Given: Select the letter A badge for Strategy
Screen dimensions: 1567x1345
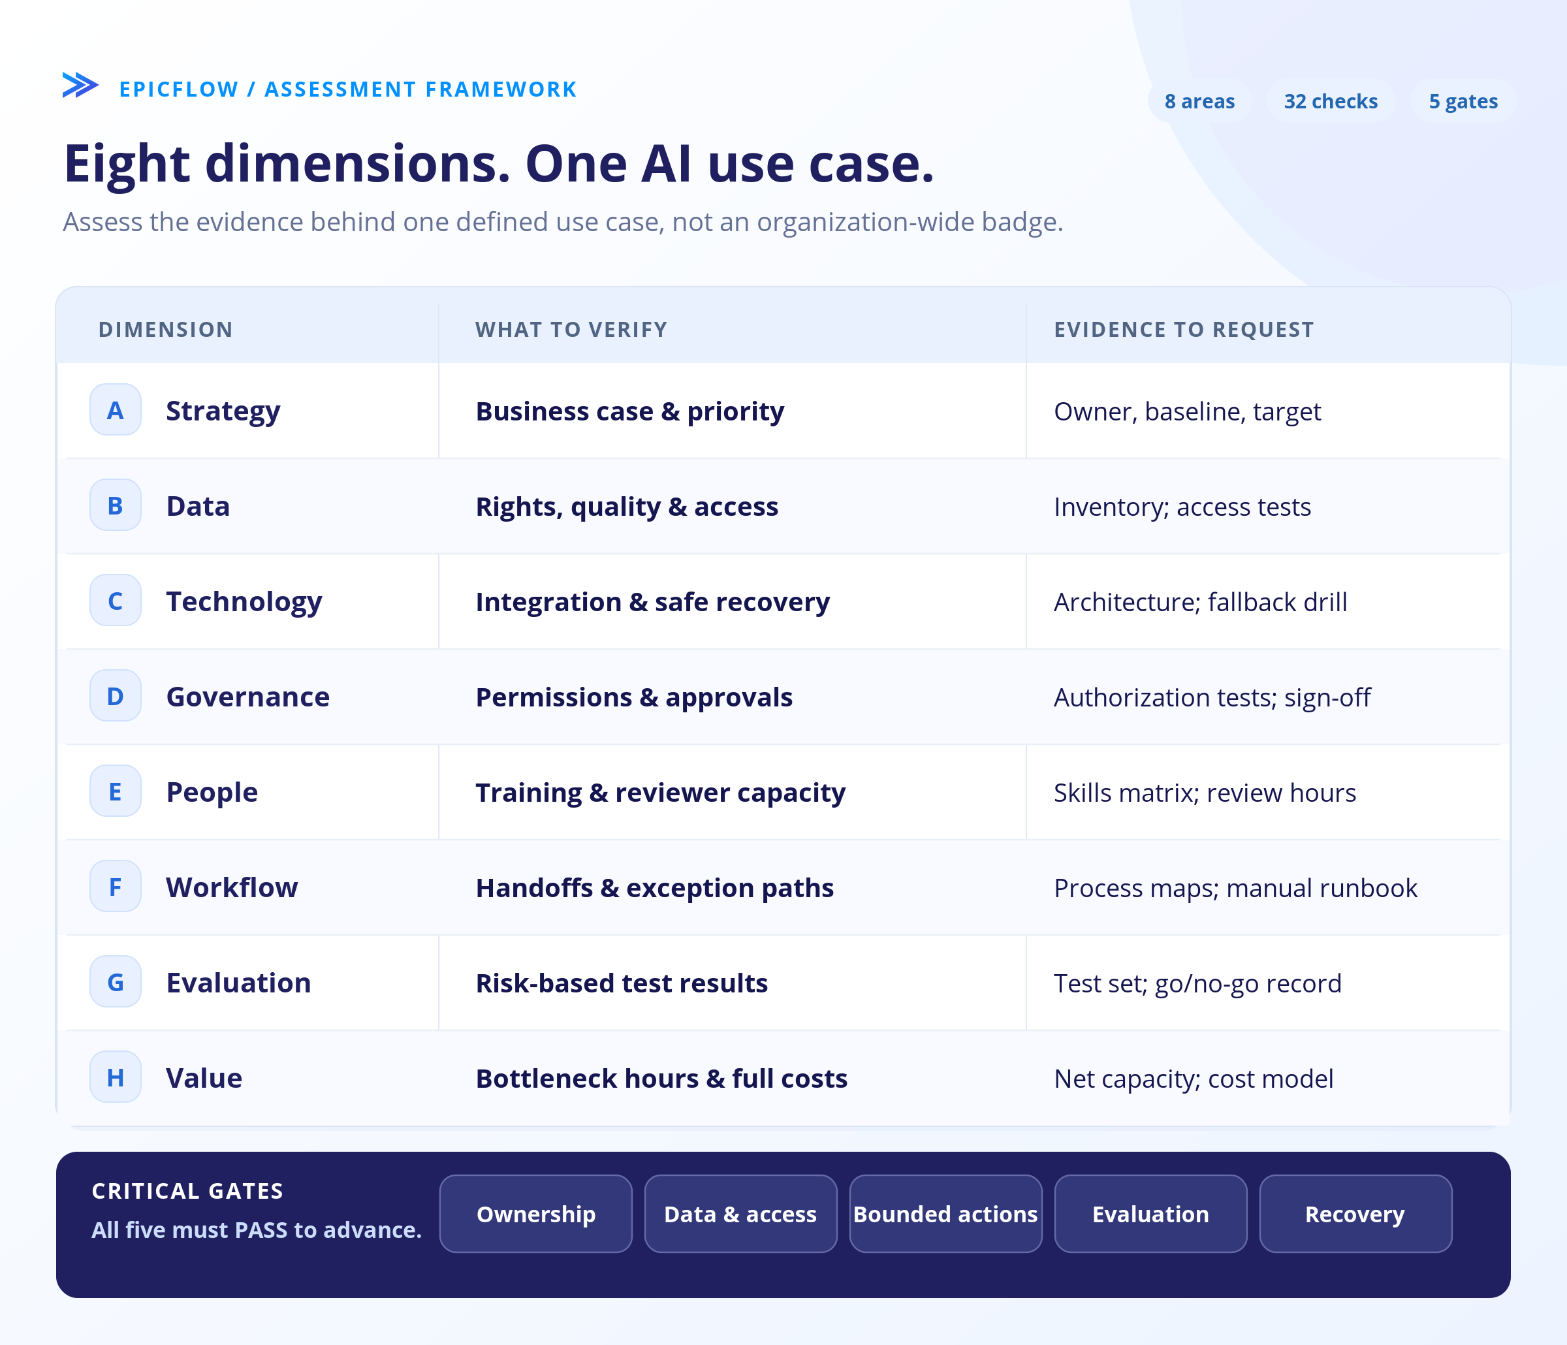Looking at the screenshot, I should click(115, 409).
